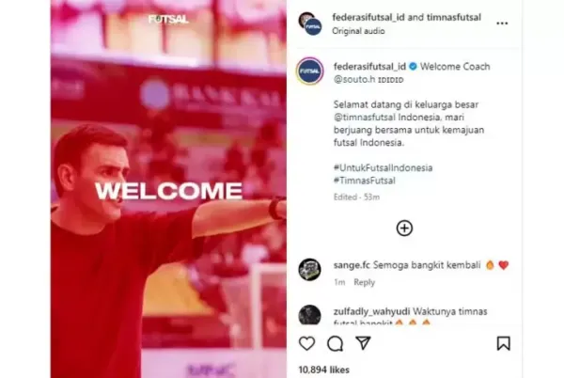The image size is (564, 378).
Task: Open Original audio link
Action: click(x=358, y=31)
